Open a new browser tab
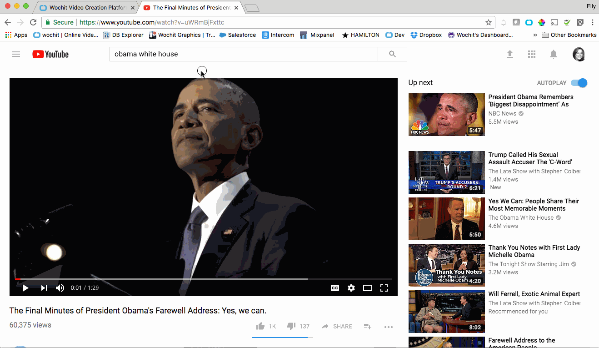Image resolution: width=599 pixels, height=348 pixels. (252, 8)
